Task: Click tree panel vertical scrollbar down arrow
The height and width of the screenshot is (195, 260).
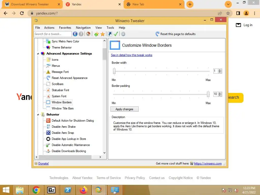Action: click(104, 153)
